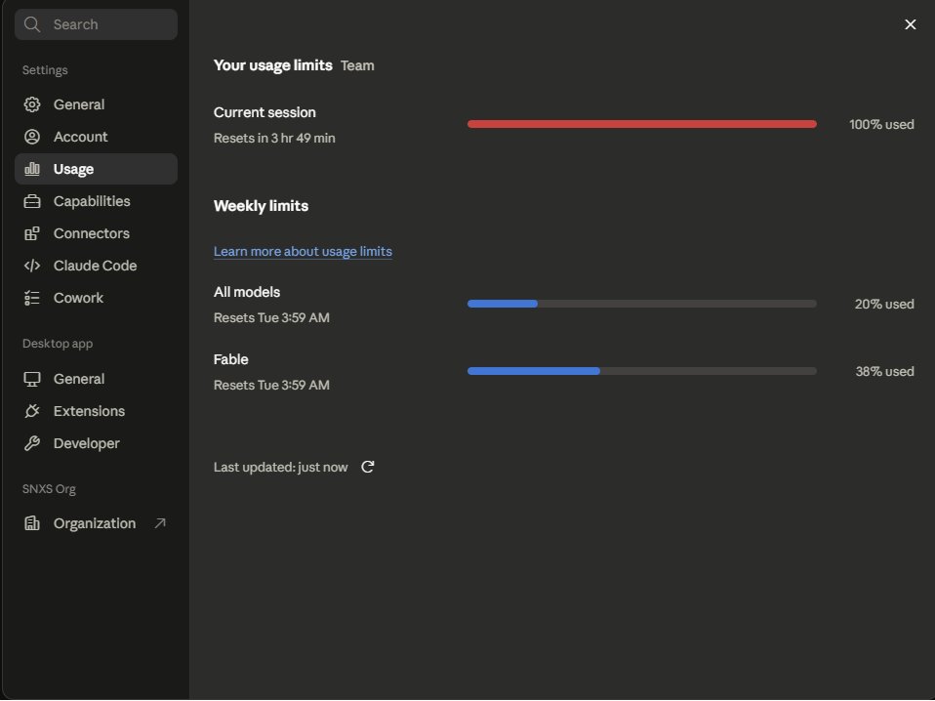
Task: Click the Connectors blocks icon
Action: pos(32,233)
